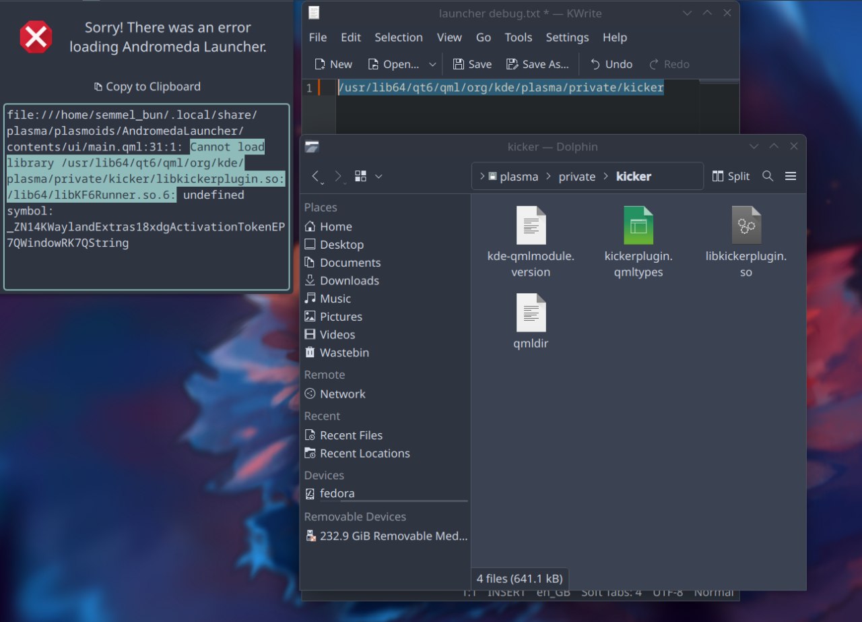The width and height of the screenshot is (862, 622).
Task: Open Edit menu in KWrite
Action: click(351, 38)
